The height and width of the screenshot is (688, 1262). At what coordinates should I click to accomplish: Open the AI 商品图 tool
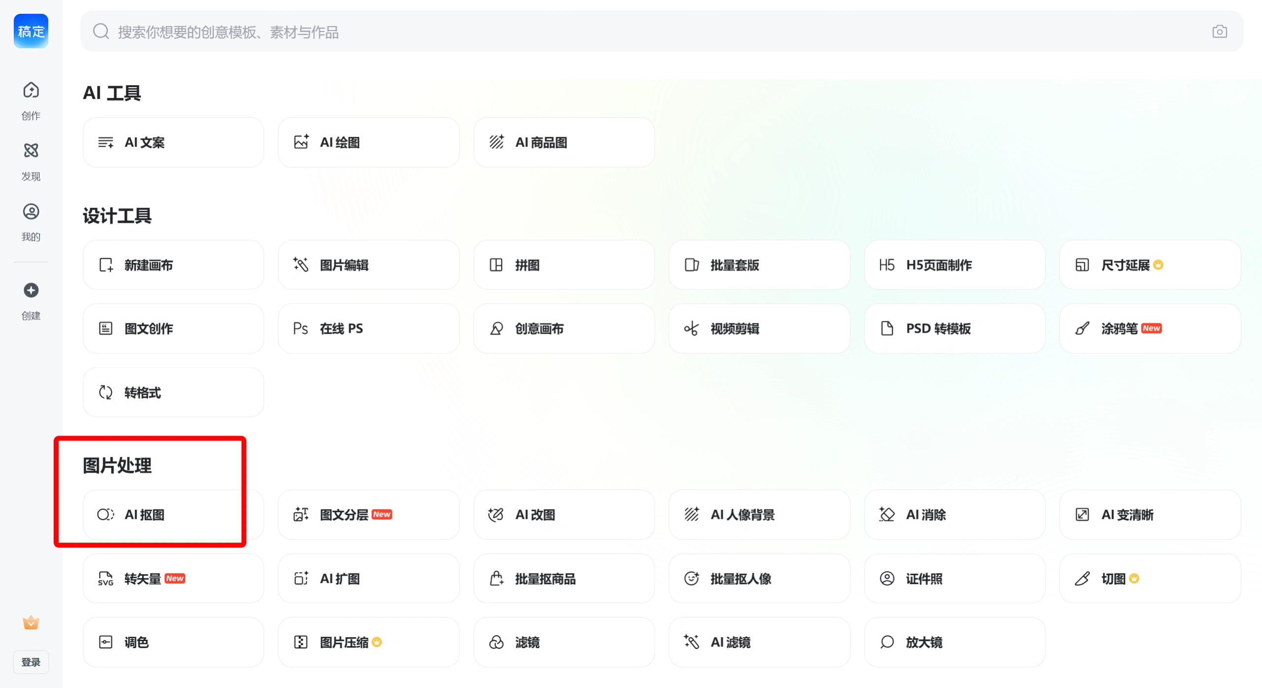(564, 142)
